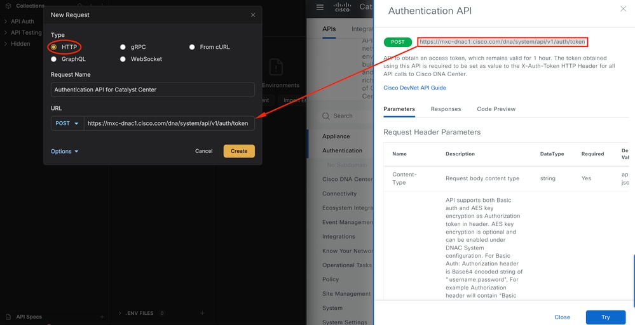Select the gRPC request type
This screenshot has width=635, height=325.
click(x=123, y=47)
